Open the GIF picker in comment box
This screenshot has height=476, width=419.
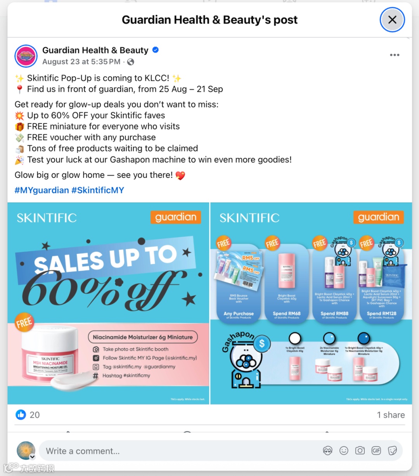(x=376, y=451)
